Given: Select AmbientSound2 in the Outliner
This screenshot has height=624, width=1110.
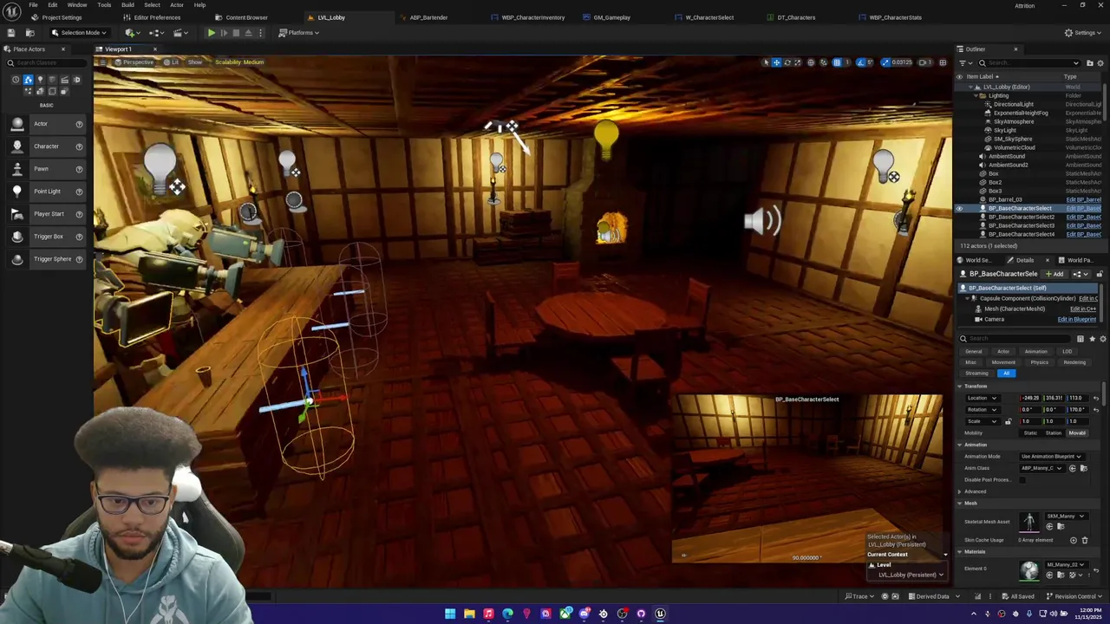Looking at the screenshot, I should coord(1009,166).
